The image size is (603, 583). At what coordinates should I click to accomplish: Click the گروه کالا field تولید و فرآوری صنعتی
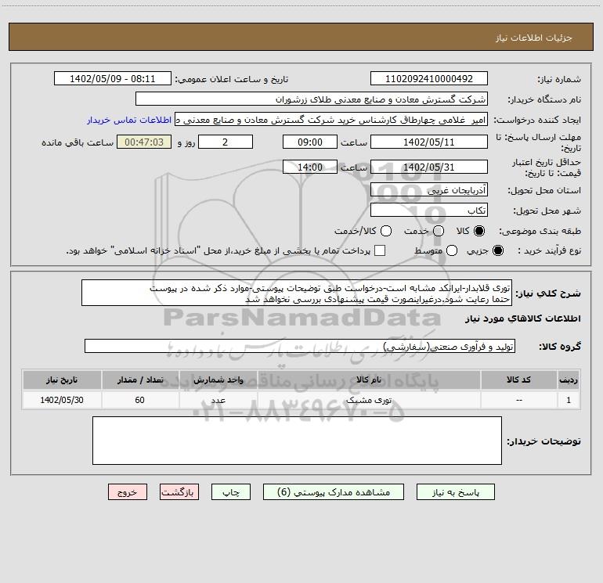[x=300, y=346]
